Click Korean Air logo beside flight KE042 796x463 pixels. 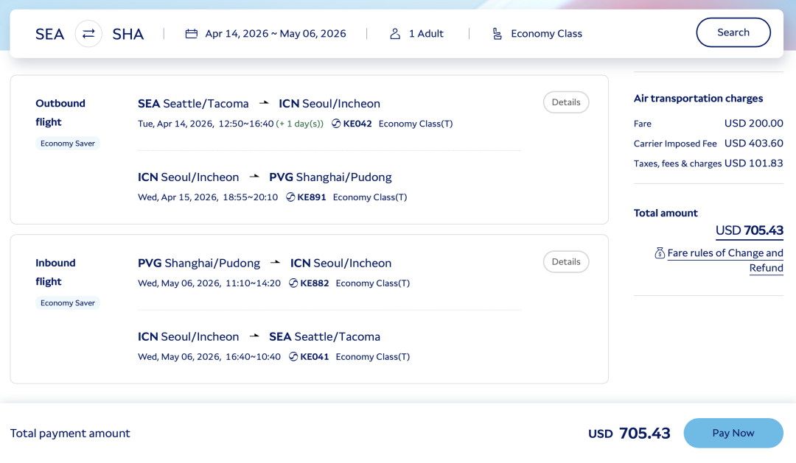click(x=336, y=124)
